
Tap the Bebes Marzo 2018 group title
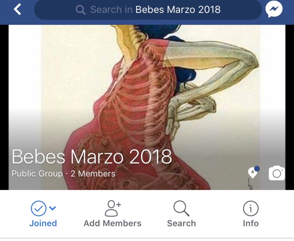92,157
